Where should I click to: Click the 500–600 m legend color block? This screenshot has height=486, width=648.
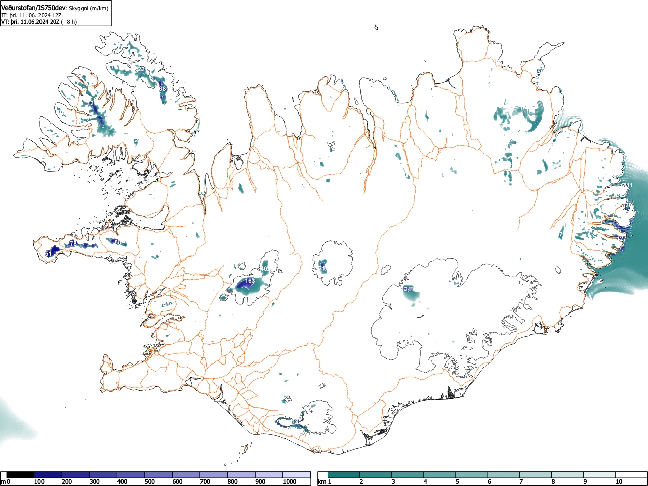(158, 475)
